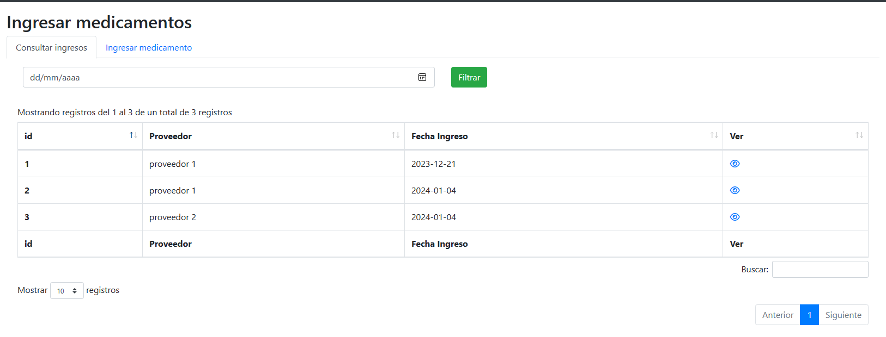Focus the Buscar search input
The height and width of the screenshot is (337, 886).
[x=820, y=269]
